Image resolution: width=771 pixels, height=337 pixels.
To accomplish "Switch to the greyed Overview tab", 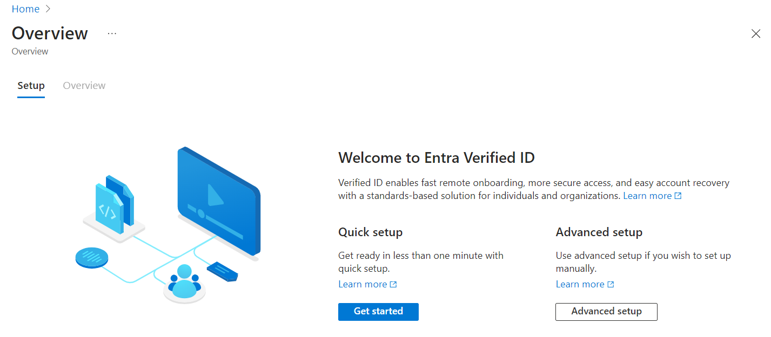I will (x=84, y=86).
